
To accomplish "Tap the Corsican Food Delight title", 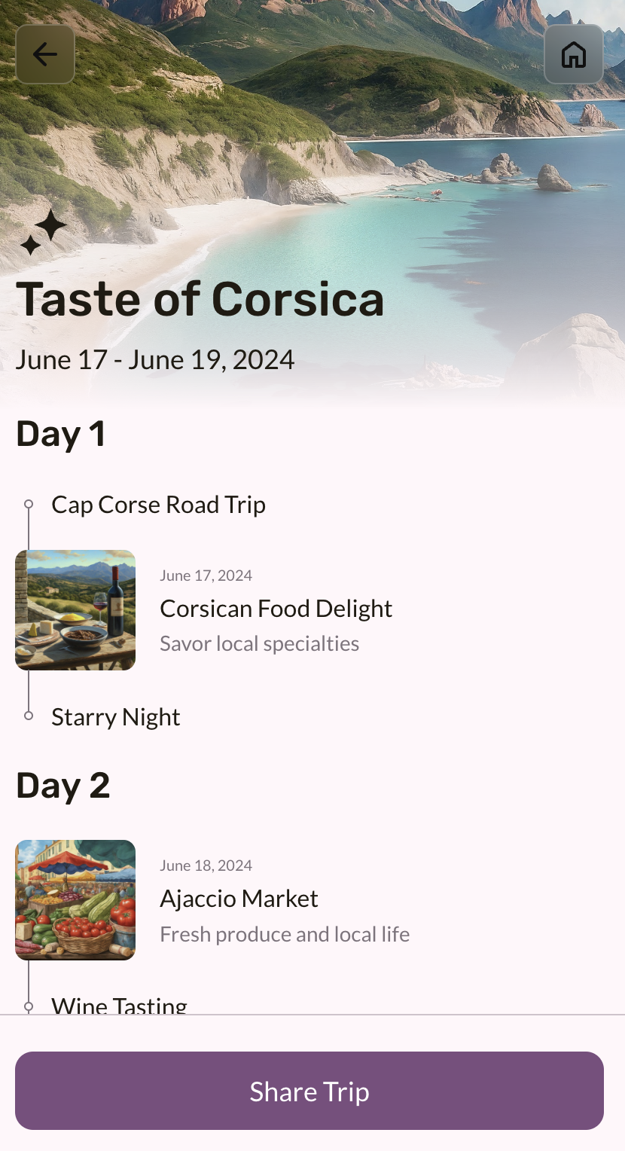I will pyautogui.click(x=276, y=609).
